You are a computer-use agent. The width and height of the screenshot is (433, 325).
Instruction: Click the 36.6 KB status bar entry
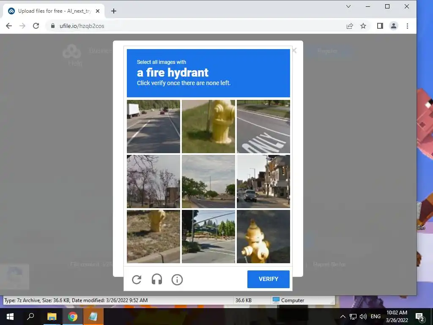(243, 300)
